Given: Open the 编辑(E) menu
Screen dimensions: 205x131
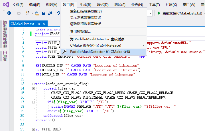Looking at the screenshot, I should tap(34, 5).
